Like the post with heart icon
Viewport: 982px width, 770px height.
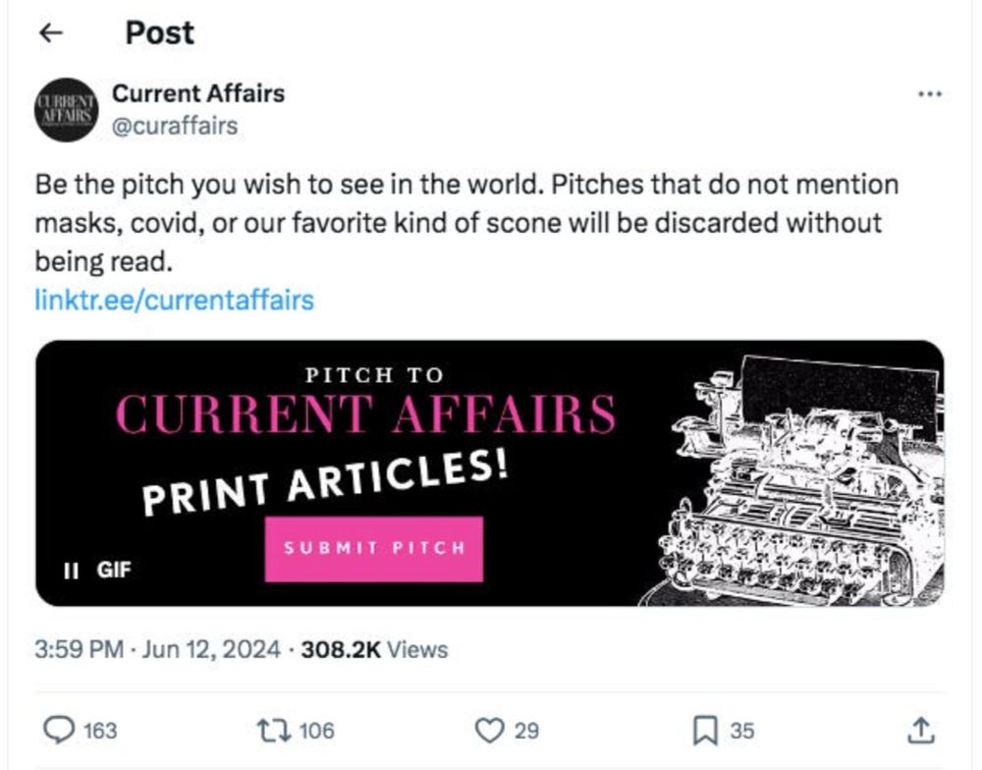click(x=488, y=730)
